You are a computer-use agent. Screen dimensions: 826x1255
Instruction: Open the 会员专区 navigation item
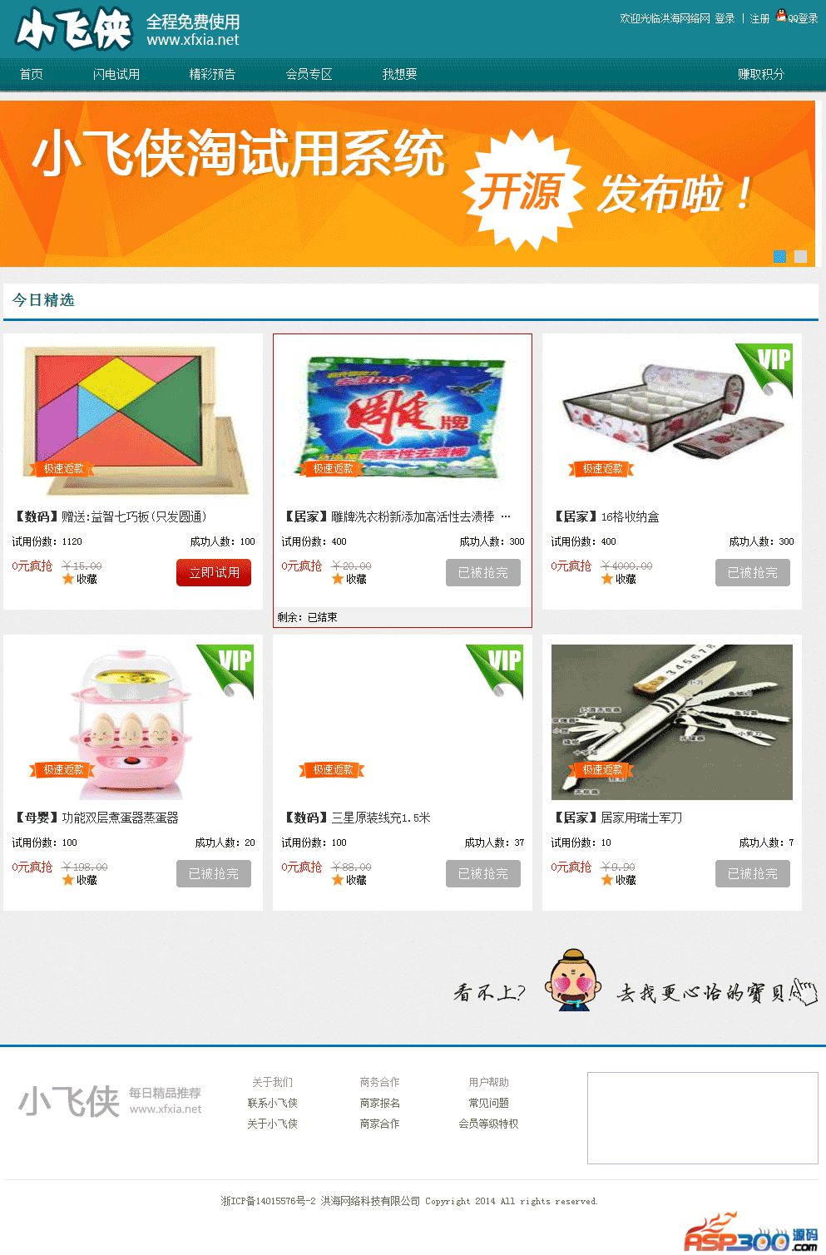309,74
